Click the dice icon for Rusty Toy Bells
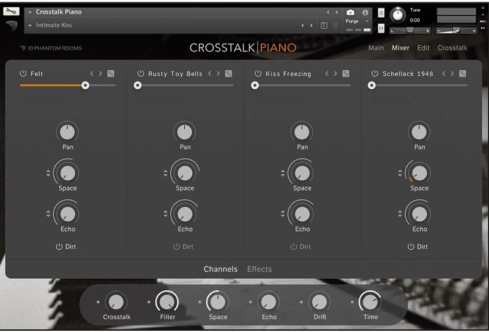489x332 pixels. 228,73
